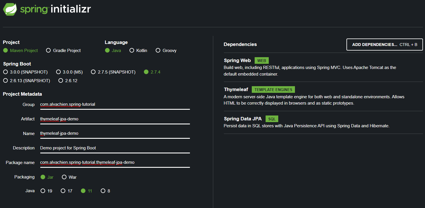Screen dimensions: 425x208
Task: Click the Thymeleaf description paragraph
Action: pyautogui.click(x=314, y=100)
